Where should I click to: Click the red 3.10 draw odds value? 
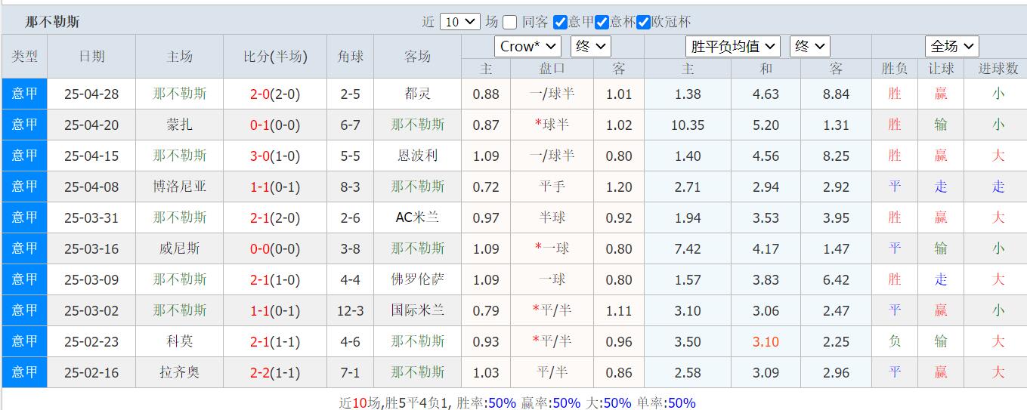766,342
